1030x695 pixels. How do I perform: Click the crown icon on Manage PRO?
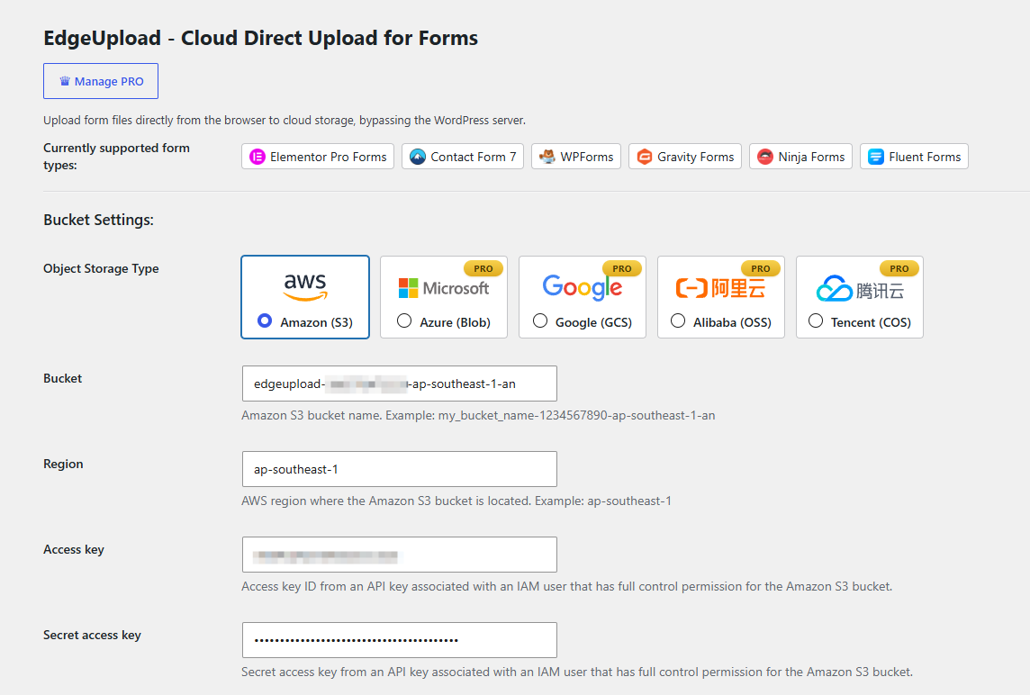65,81
